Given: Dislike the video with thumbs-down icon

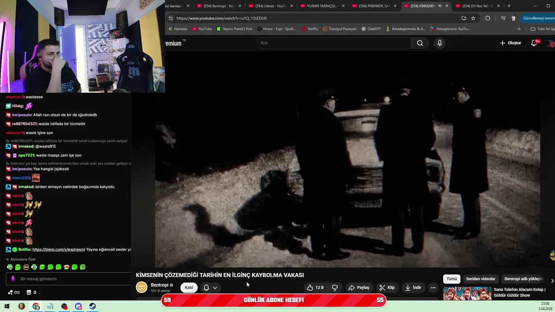Looking at the screenshot, I should [x=335, y=288].
